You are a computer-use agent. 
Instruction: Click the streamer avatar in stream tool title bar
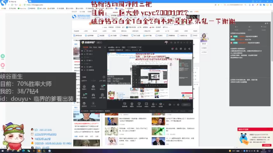tap(166, 42)
